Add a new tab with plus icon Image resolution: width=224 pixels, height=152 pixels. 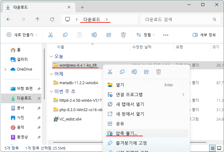tap(82, 8)
